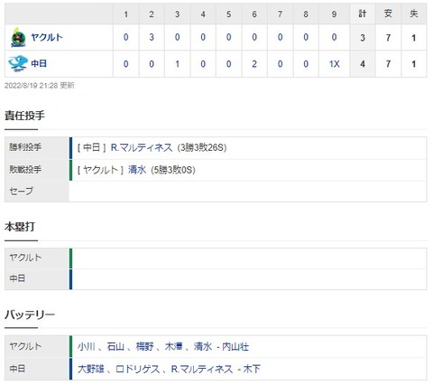Open catcher 内山壮 link
Image resolution: width=433 pixels, height=385 pixels.
(235, 346)
